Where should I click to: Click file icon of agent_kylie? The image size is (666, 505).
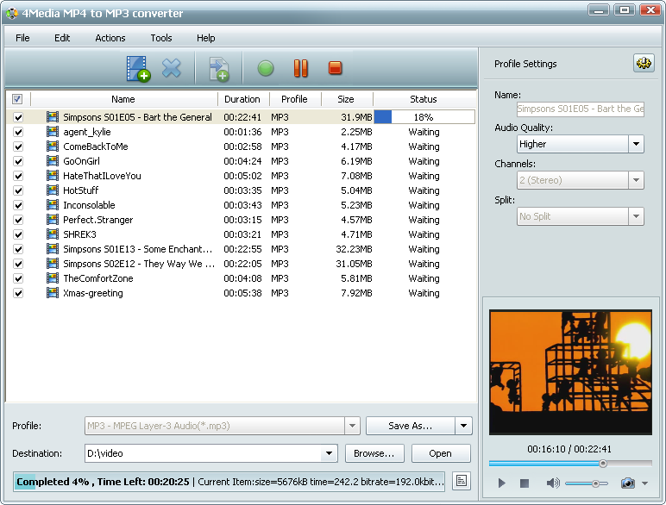click(x=53, y=132)
